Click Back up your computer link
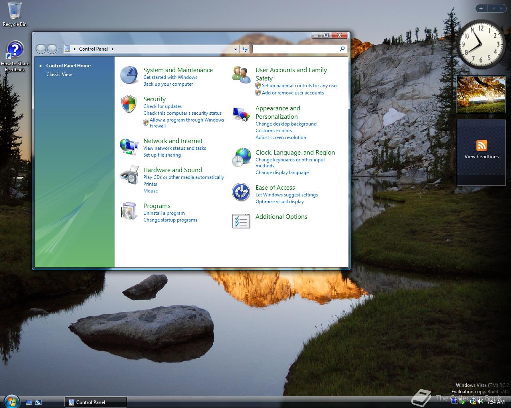Screen dimensions: 511x408 pos(168,84)
